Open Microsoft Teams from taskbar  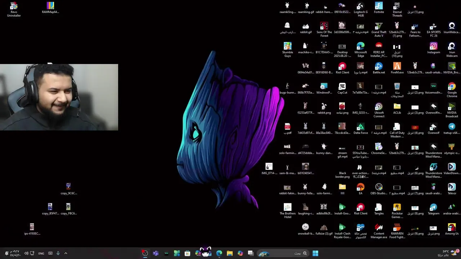tap(156, 253)
